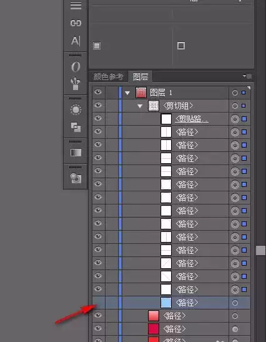Click the layers panel vertical scrollbar thumb
This screenshot has height=342, width=266.
[261, 250]
